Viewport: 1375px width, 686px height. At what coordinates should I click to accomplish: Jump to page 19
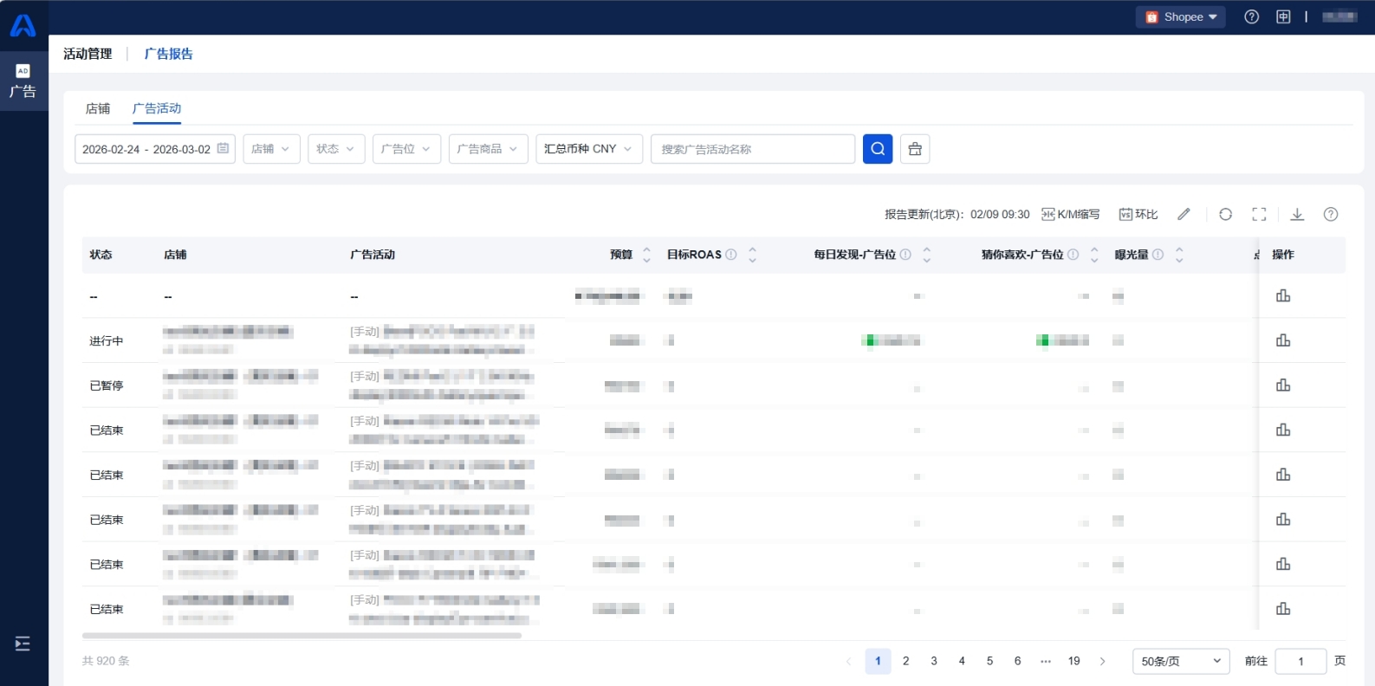[x=1073, y=661]
